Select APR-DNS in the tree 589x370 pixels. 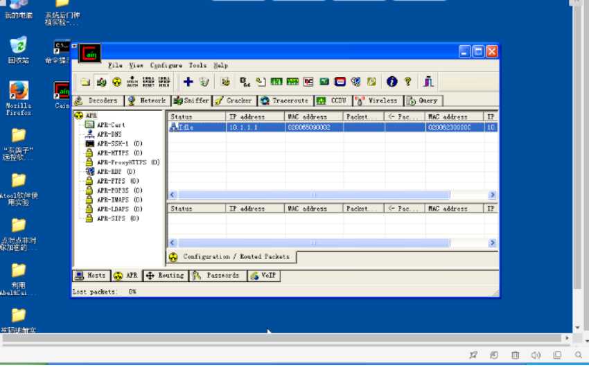tap(109, 134)
